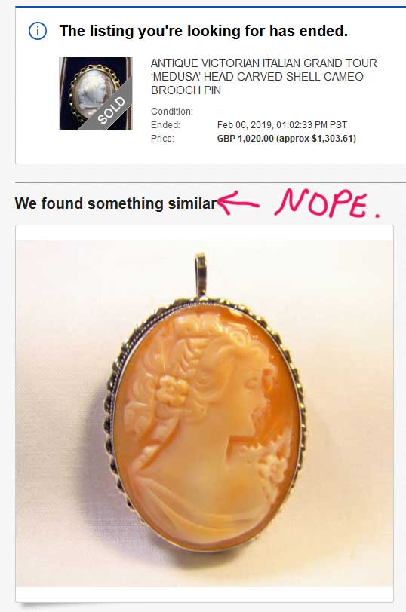
Task: Open the sold Medusa cameo thumbnail
Action: (96, 93)
